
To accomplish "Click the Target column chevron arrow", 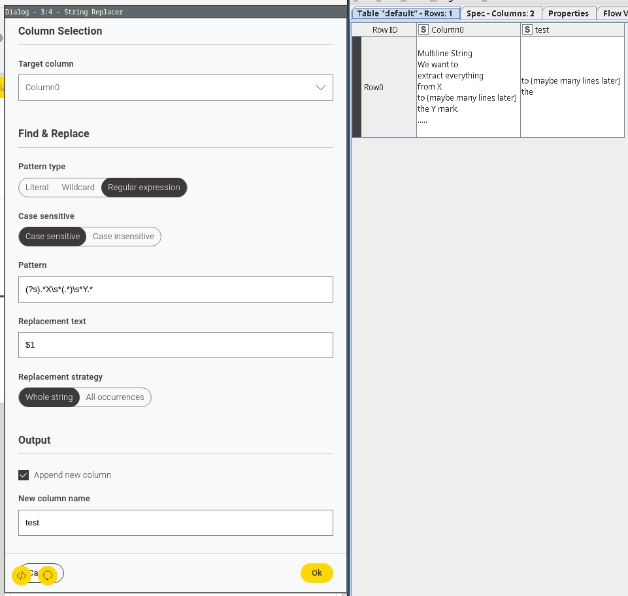I will tap(321, 88).
